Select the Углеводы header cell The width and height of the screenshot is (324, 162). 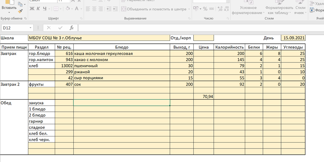(293, 47)
